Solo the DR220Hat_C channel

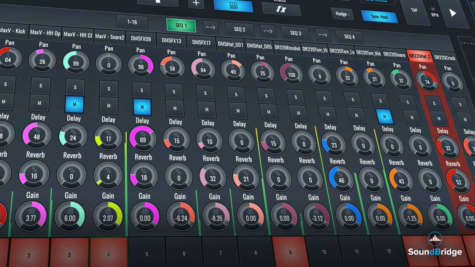435,103
